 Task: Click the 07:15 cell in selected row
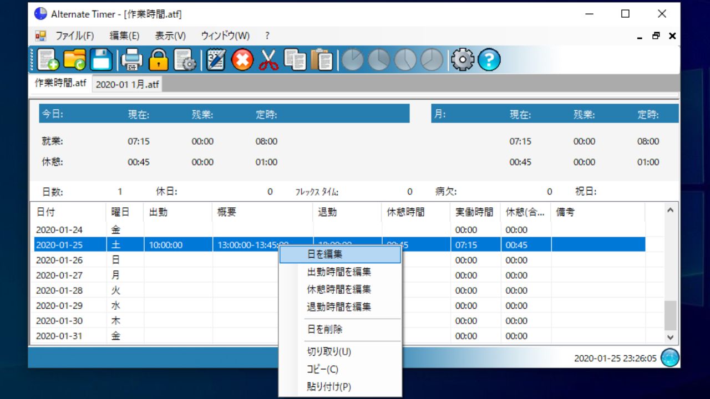point(475,244)
